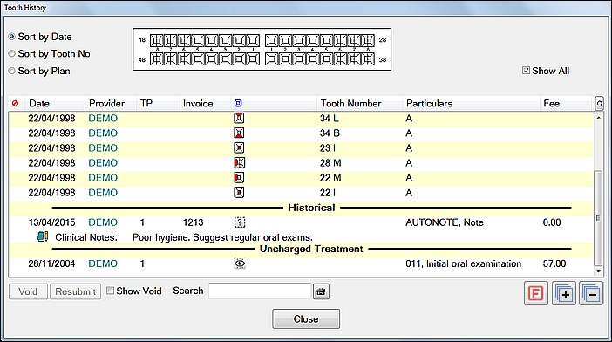This screenshot has height=342, width=612.
Task: Click tooth surface icon for 22 M row
Action: coord(239,177)
